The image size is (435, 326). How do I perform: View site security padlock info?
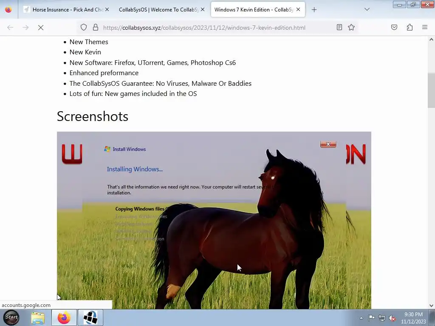pyautogui.click(x=96, y=27)
